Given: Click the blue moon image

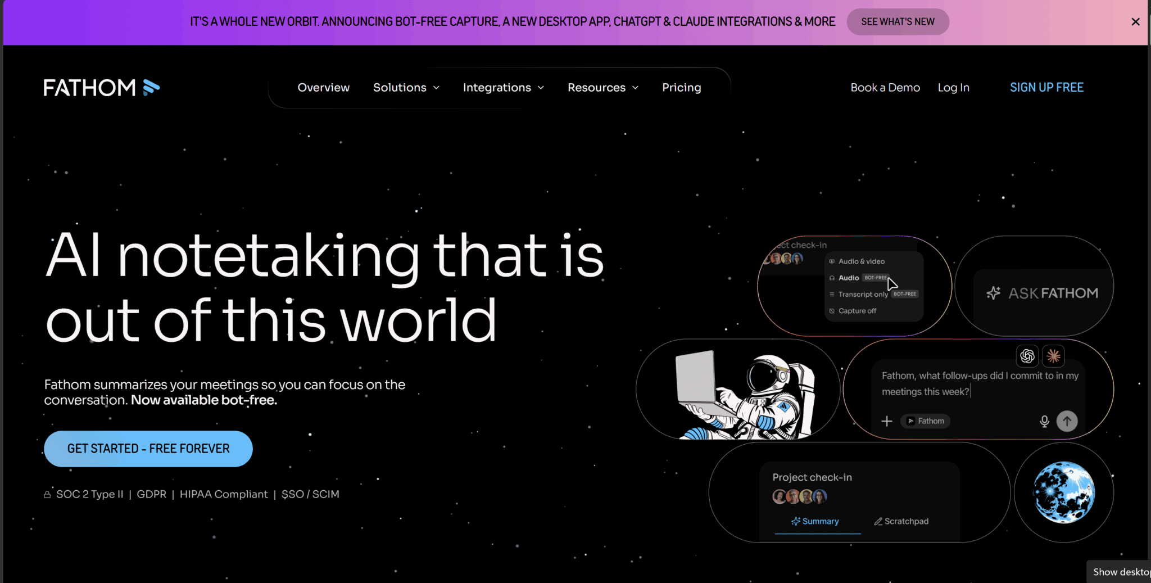Looking at the screenshot, I should 1063,492.
